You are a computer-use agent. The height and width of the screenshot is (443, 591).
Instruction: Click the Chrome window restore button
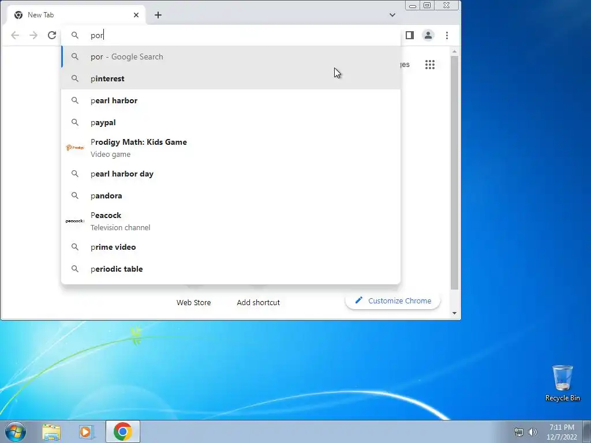click(x=427, y=6)
